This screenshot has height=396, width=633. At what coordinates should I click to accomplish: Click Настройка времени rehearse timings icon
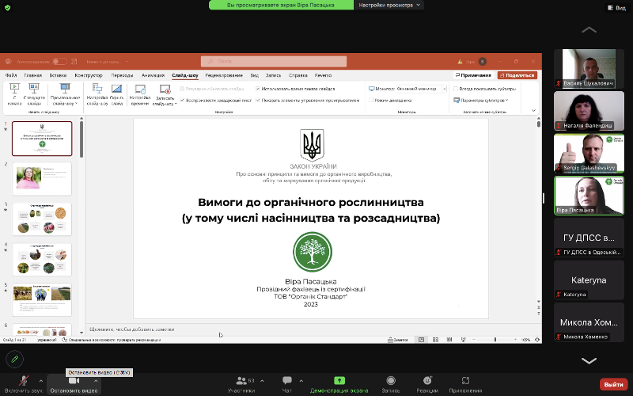point(140,89)
